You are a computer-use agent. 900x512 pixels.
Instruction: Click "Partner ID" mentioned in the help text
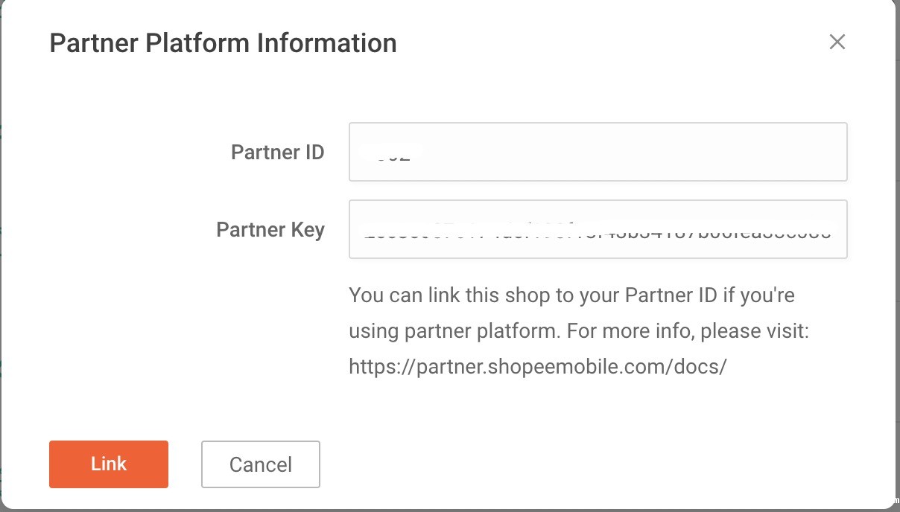tap(671, 295)
